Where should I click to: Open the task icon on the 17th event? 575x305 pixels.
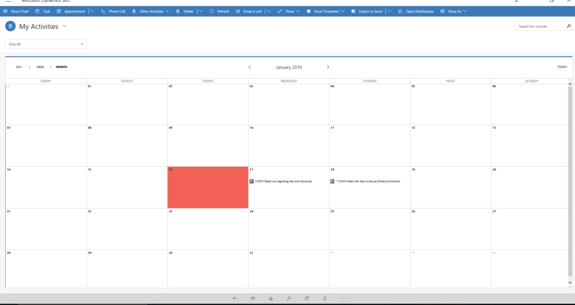(252, 181)
